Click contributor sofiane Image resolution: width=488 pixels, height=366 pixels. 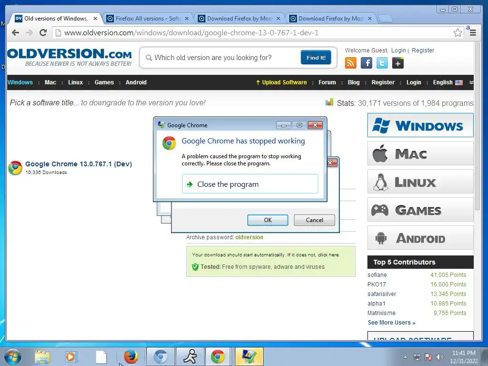tap(377, 275)
